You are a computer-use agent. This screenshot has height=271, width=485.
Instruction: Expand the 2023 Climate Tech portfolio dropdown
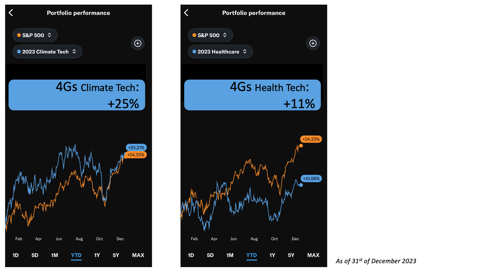pos(74,51)
